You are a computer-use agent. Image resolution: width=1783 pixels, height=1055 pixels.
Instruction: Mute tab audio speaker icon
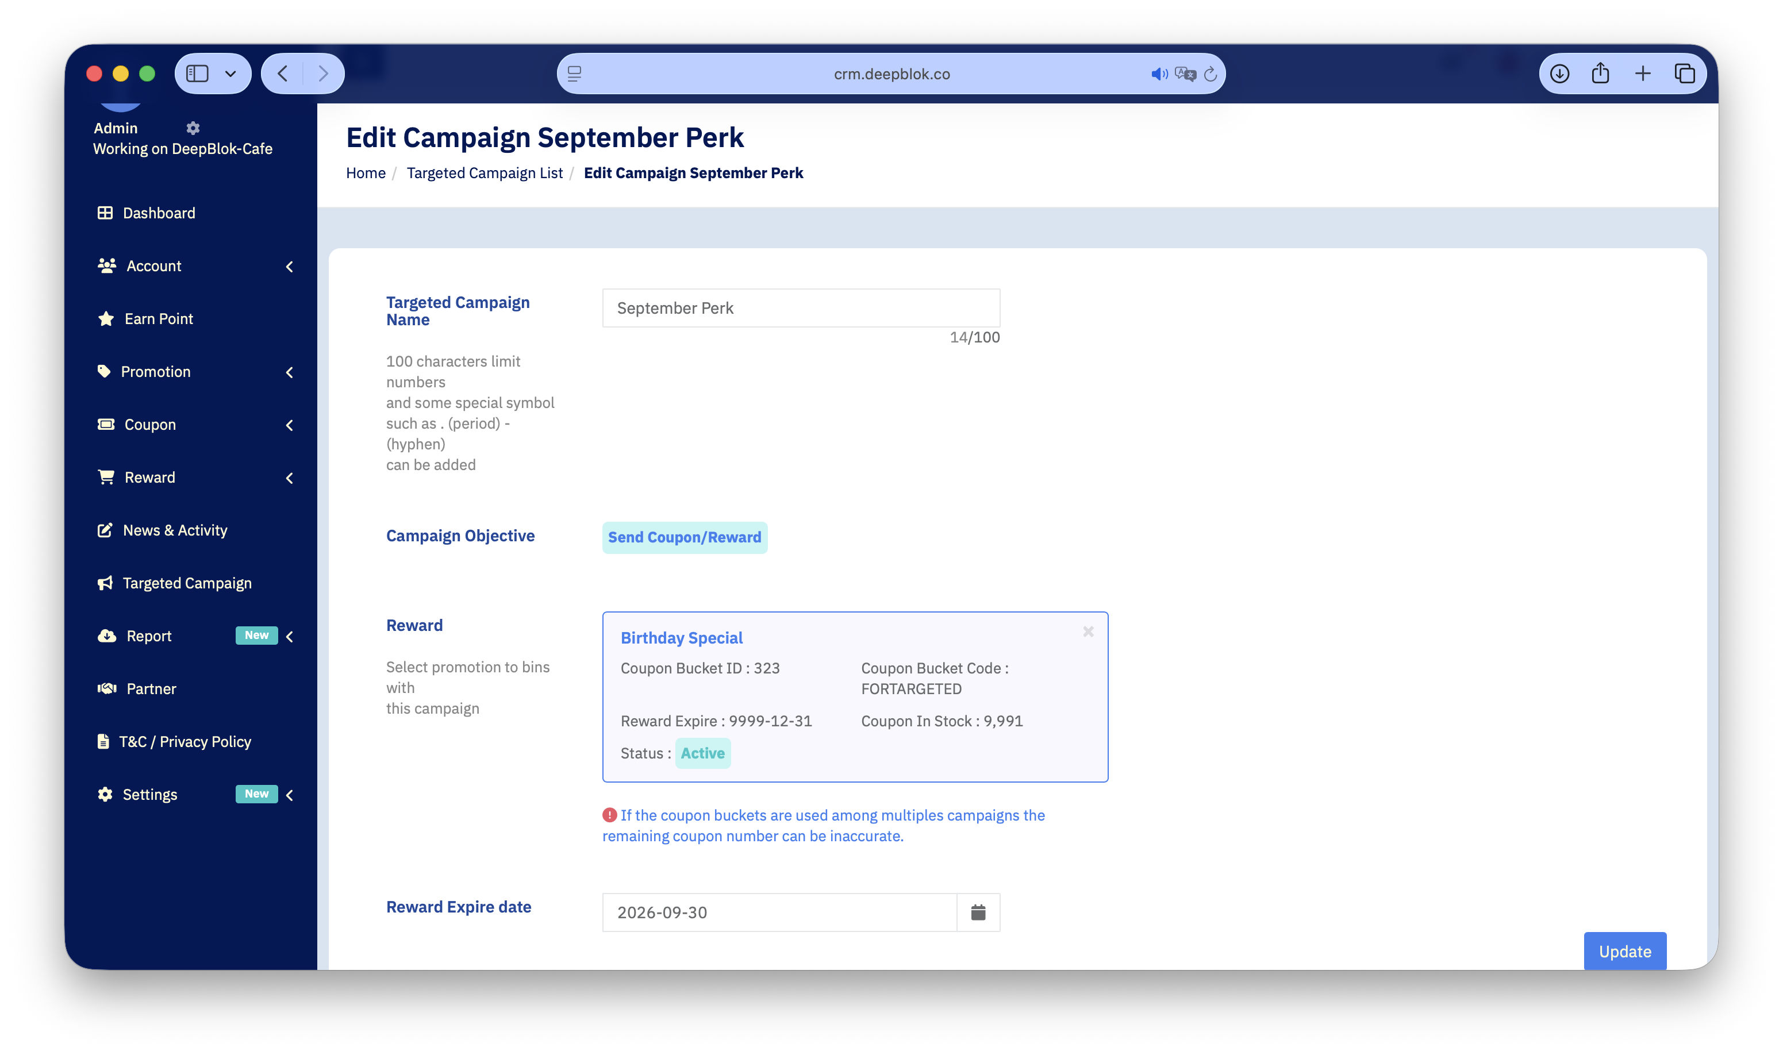coord(1159,74)
